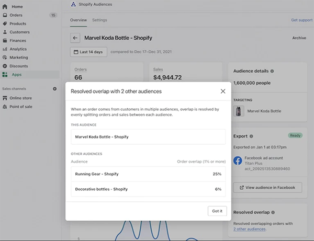Click the Sales channels heading
314x241 pixels.
click(x=14, y=89)
